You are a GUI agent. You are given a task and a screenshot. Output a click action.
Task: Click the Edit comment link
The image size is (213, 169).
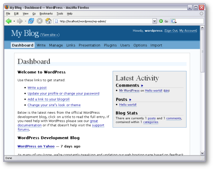[166, 91]
